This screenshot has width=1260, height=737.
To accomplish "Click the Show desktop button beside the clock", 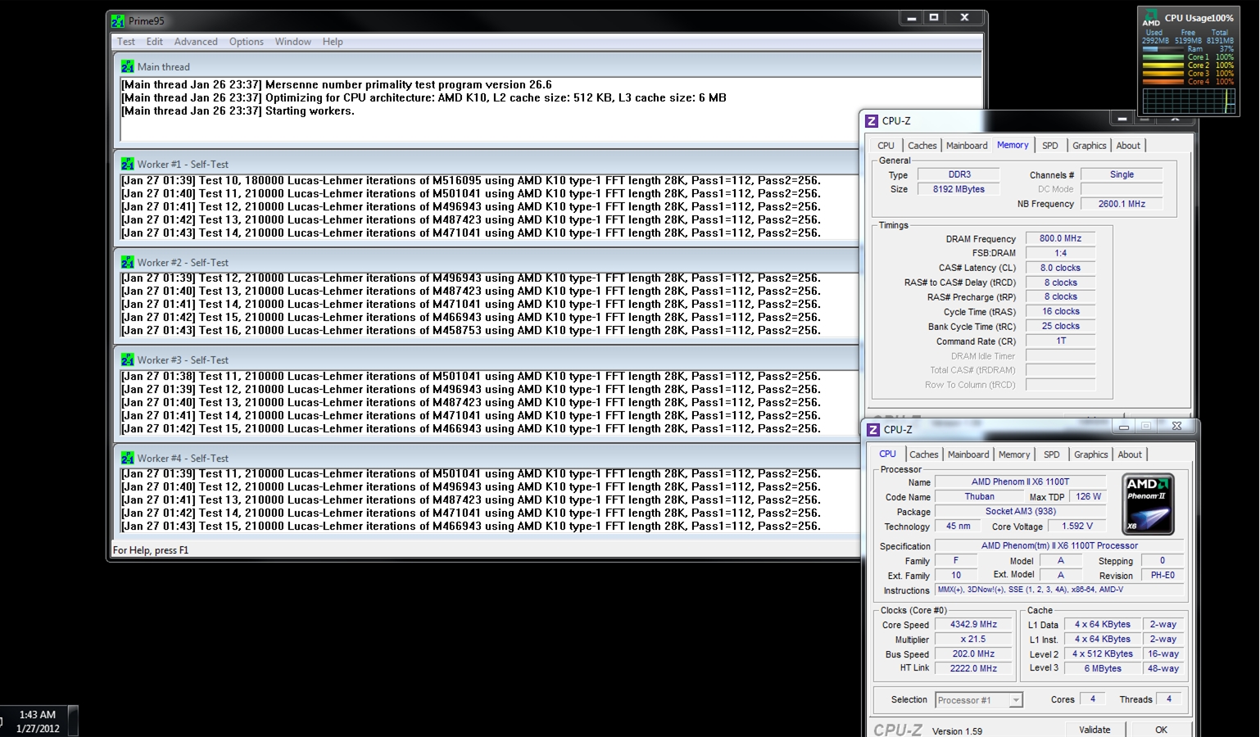I will [73, 721].
